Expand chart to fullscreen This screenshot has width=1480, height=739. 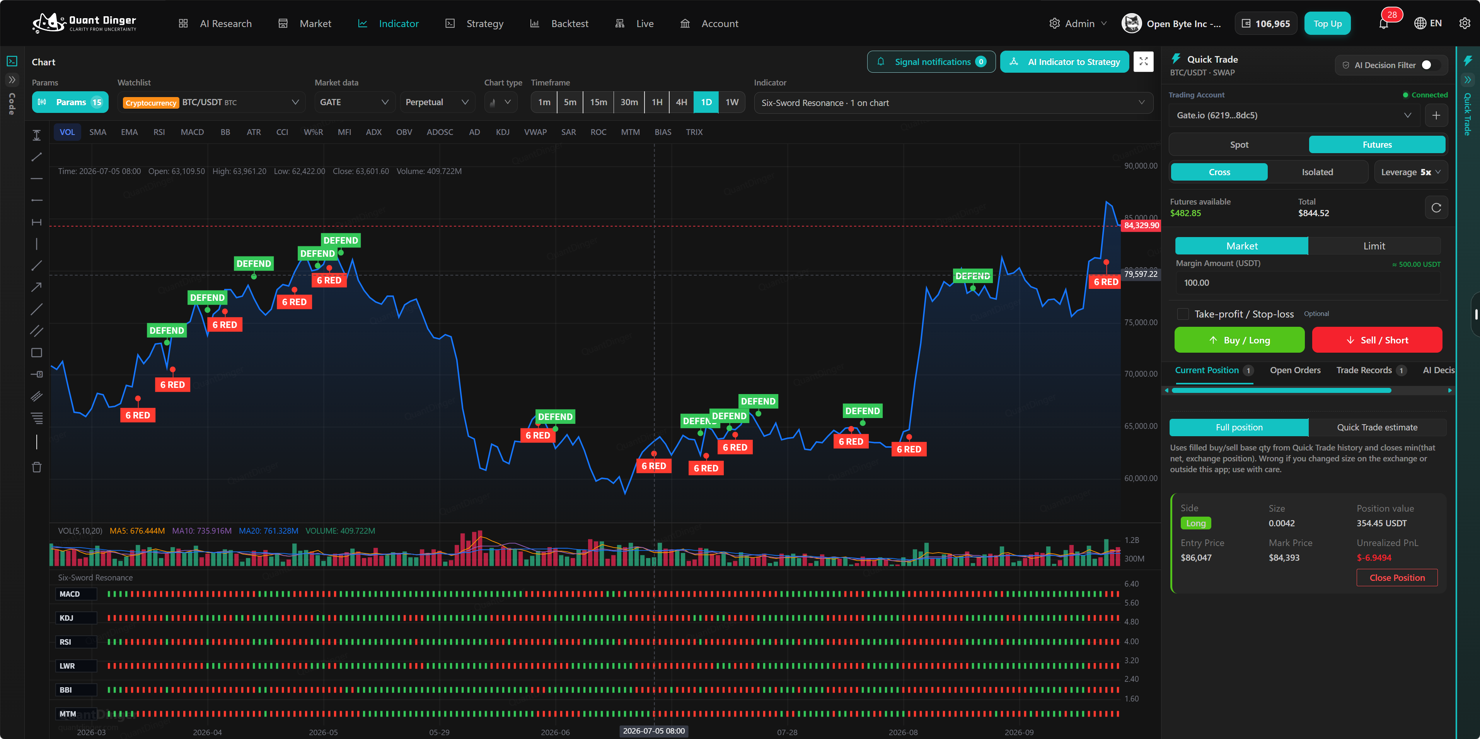coord(1143,62)
